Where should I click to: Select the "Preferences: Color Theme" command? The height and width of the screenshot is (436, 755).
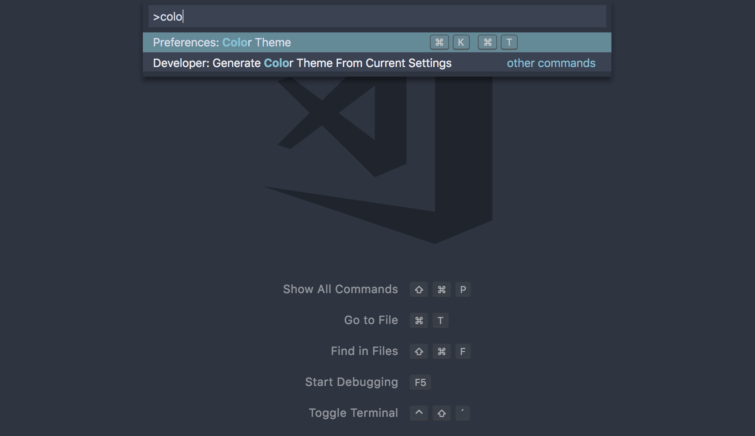pyautogui.click(x=377, y=42)
